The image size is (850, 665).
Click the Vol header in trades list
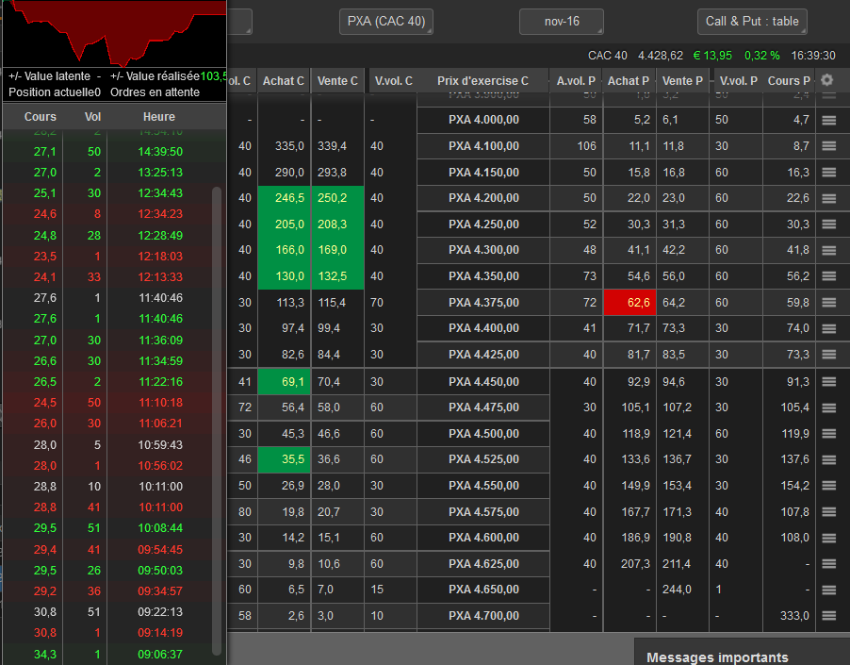[x=92, y=117]
